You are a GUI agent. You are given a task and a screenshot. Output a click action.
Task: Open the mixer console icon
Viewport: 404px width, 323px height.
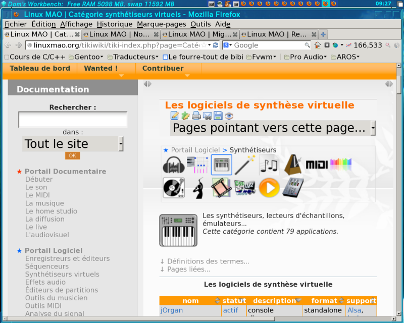click(293, 188)
